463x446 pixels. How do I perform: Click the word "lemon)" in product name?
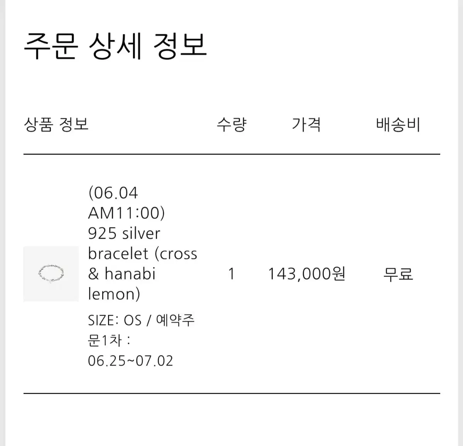(114, 294)
